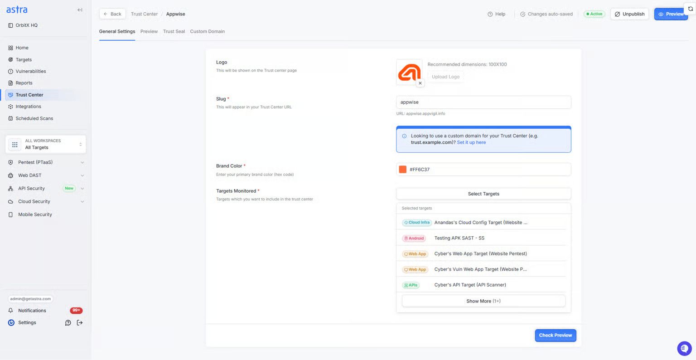Click the Trust Center breadcrumb
This screenshot has height=360, width=696.
(x=144, y=14)
